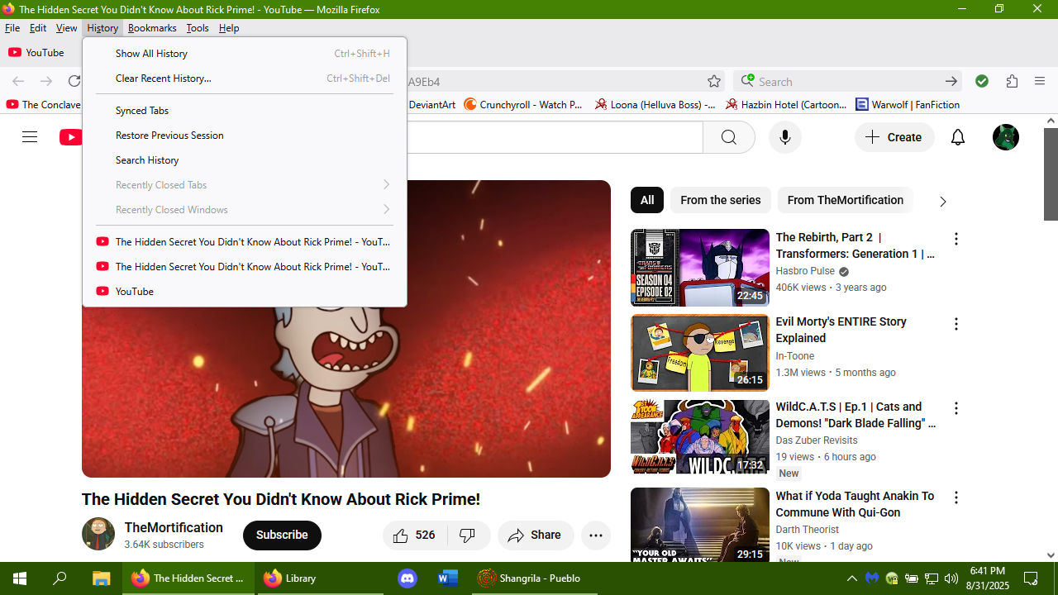Click the YouTube notifications bell
Viewport: 1058px width, 595px height.
[x=957, y=137]
